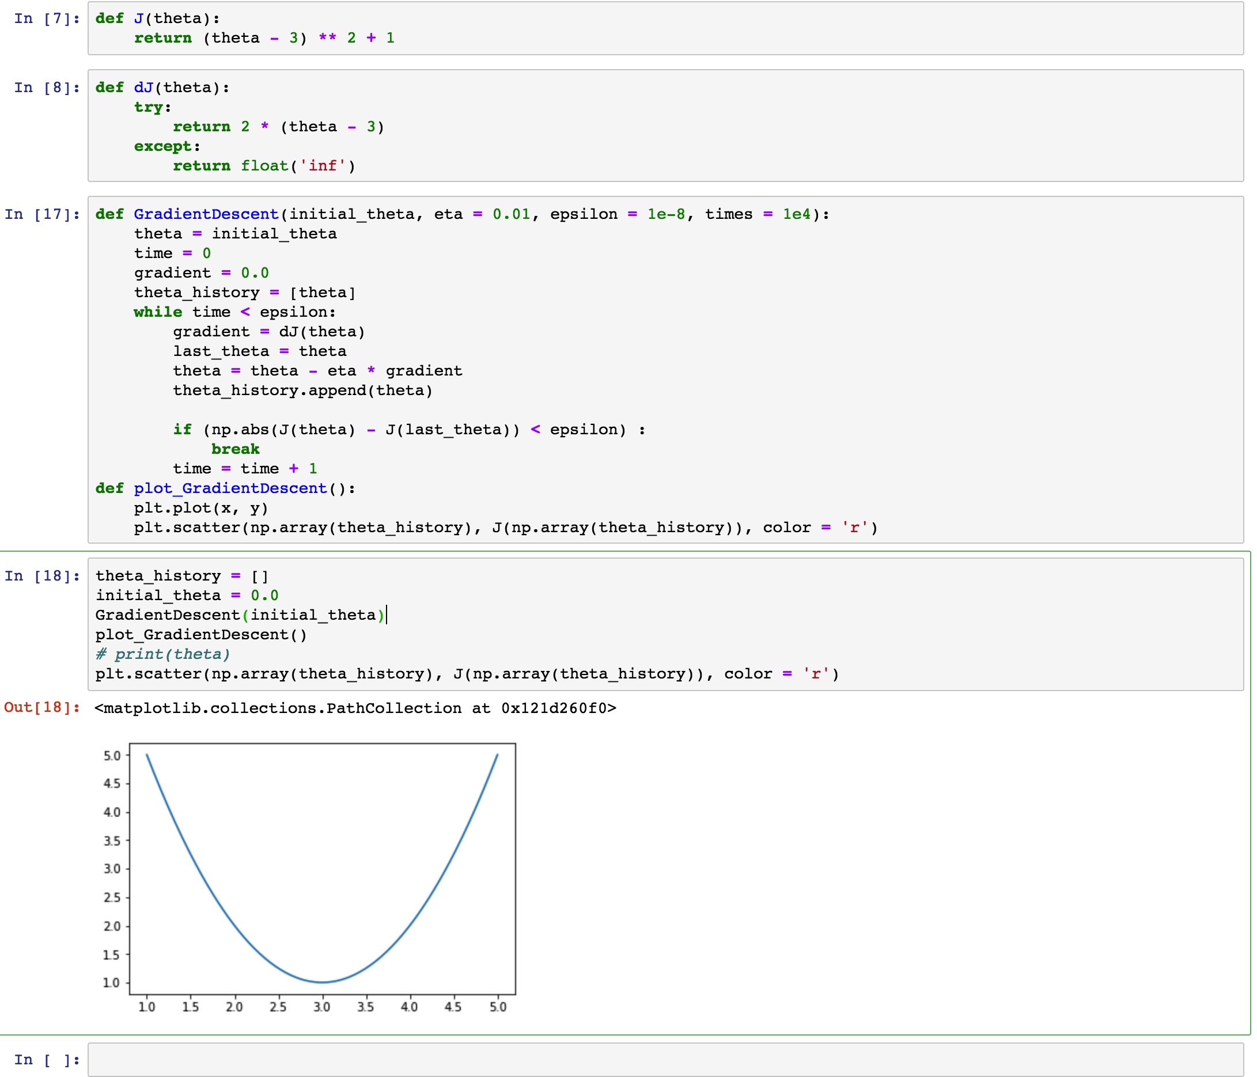Click the 'try:' line in dJ cell
Viewport: 1257px width, 1077px height.
[x=153, y=107]
